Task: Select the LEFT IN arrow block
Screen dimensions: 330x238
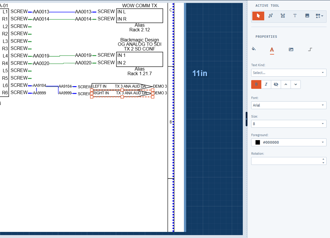Action: click(122, 86)
